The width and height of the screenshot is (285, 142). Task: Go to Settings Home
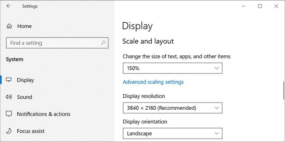(24, 26)
